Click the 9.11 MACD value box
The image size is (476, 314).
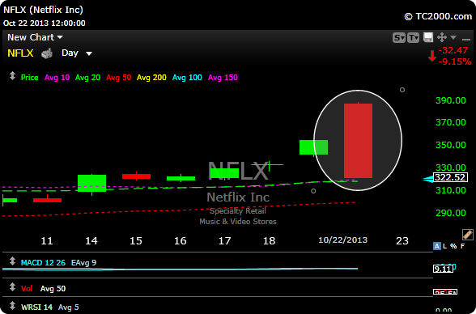click(x=443, y=269)
